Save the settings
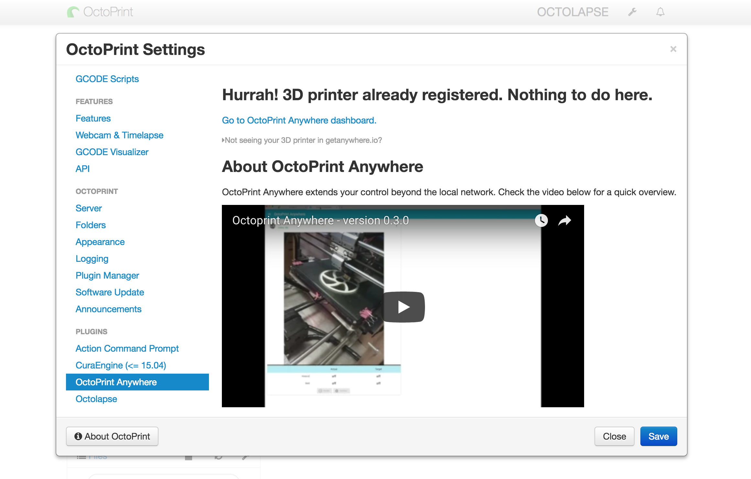This screenshot has height=479, width=751. 658,436
